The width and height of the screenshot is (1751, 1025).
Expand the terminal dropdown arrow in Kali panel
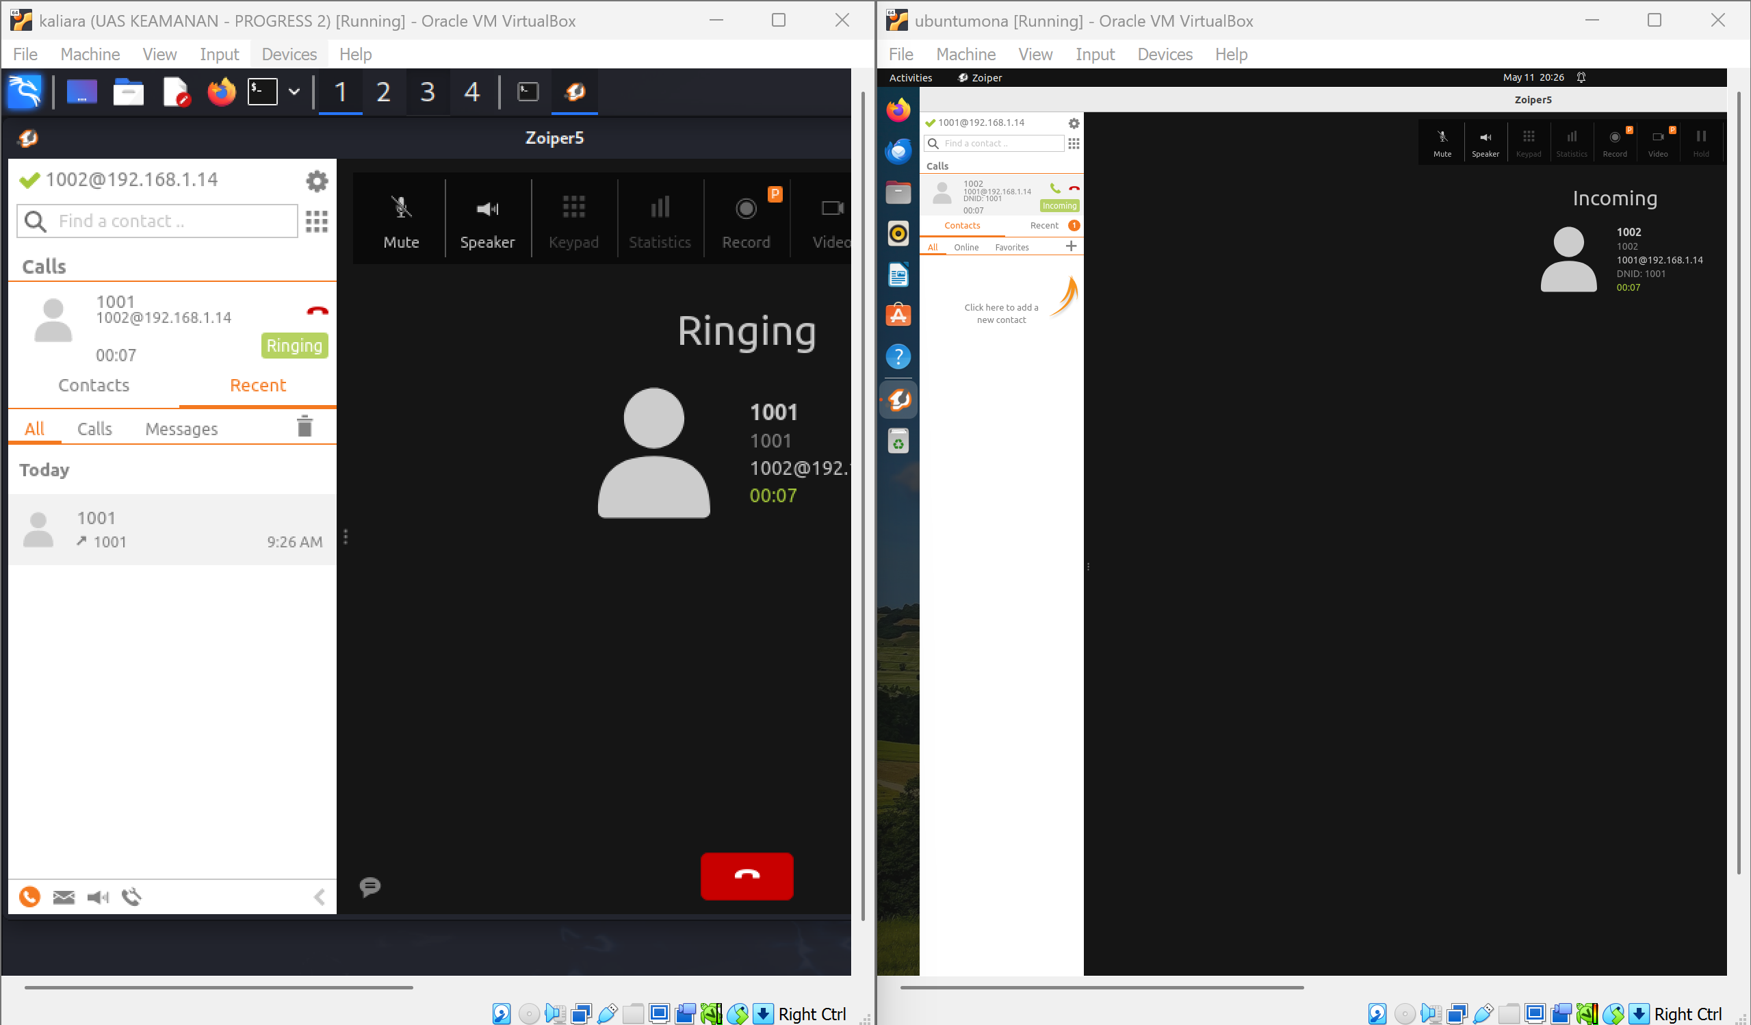295,92
